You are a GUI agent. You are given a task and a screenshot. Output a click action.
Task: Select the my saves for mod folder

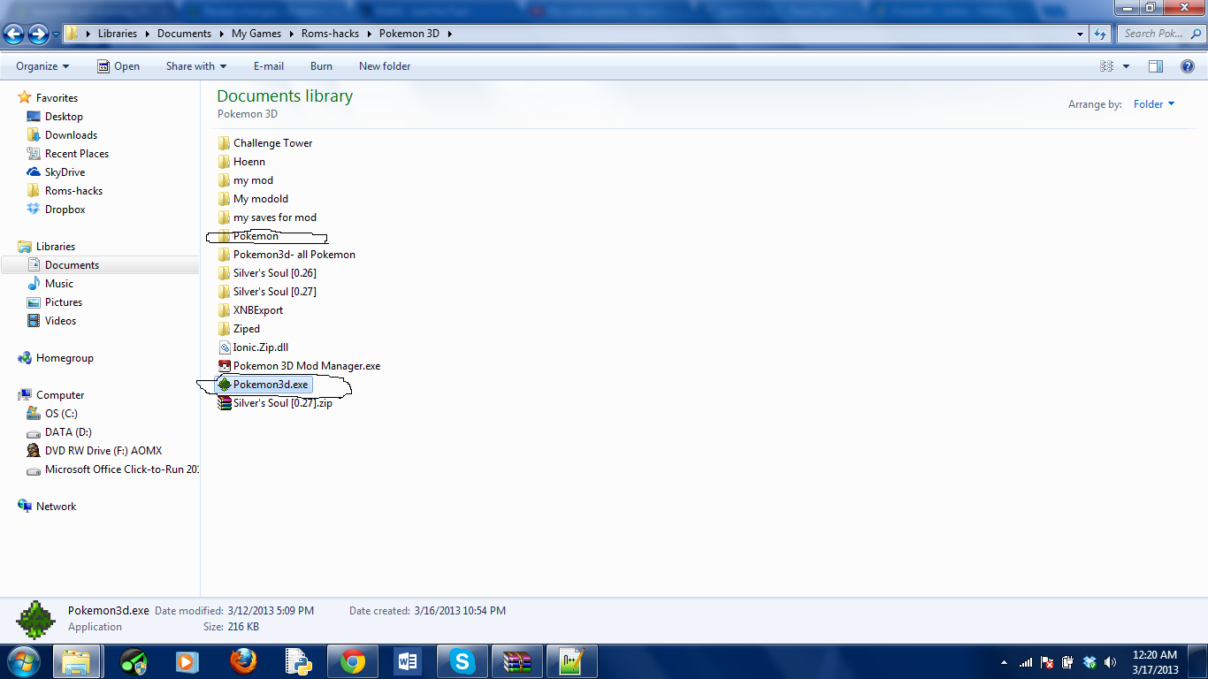267,217
